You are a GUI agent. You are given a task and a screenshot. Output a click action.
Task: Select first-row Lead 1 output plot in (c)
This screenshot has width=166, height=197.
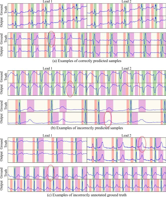tap(47, 156)
